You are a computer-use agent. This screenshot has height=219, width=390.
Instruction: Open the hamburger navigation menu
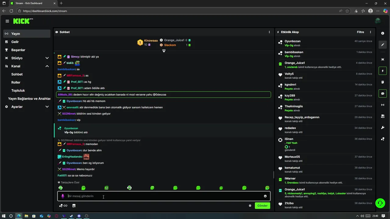click(7, 21)
